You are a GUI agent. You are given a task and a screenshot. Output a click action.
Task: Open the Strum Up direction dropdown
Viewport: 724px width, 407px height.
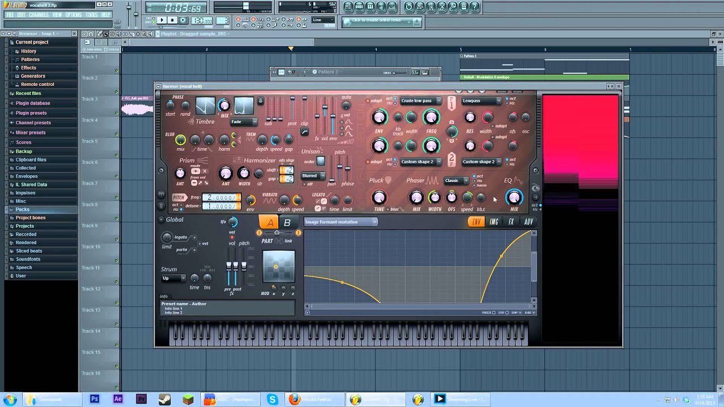[173, 279]
